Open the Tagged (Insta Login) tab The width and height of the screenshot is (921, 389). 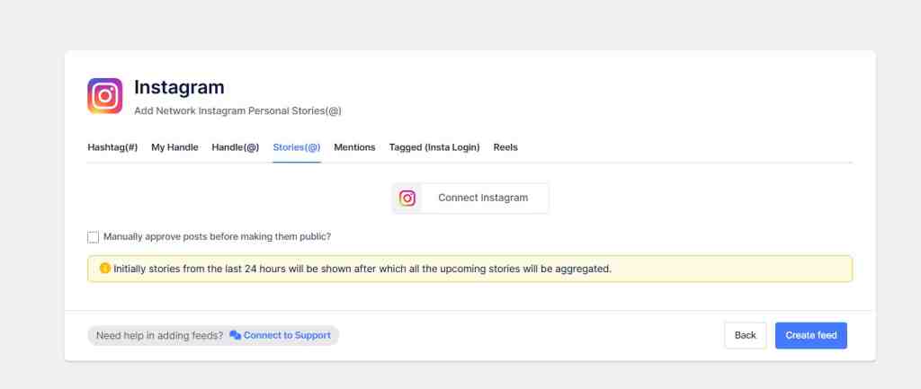(x=434, y=147)
